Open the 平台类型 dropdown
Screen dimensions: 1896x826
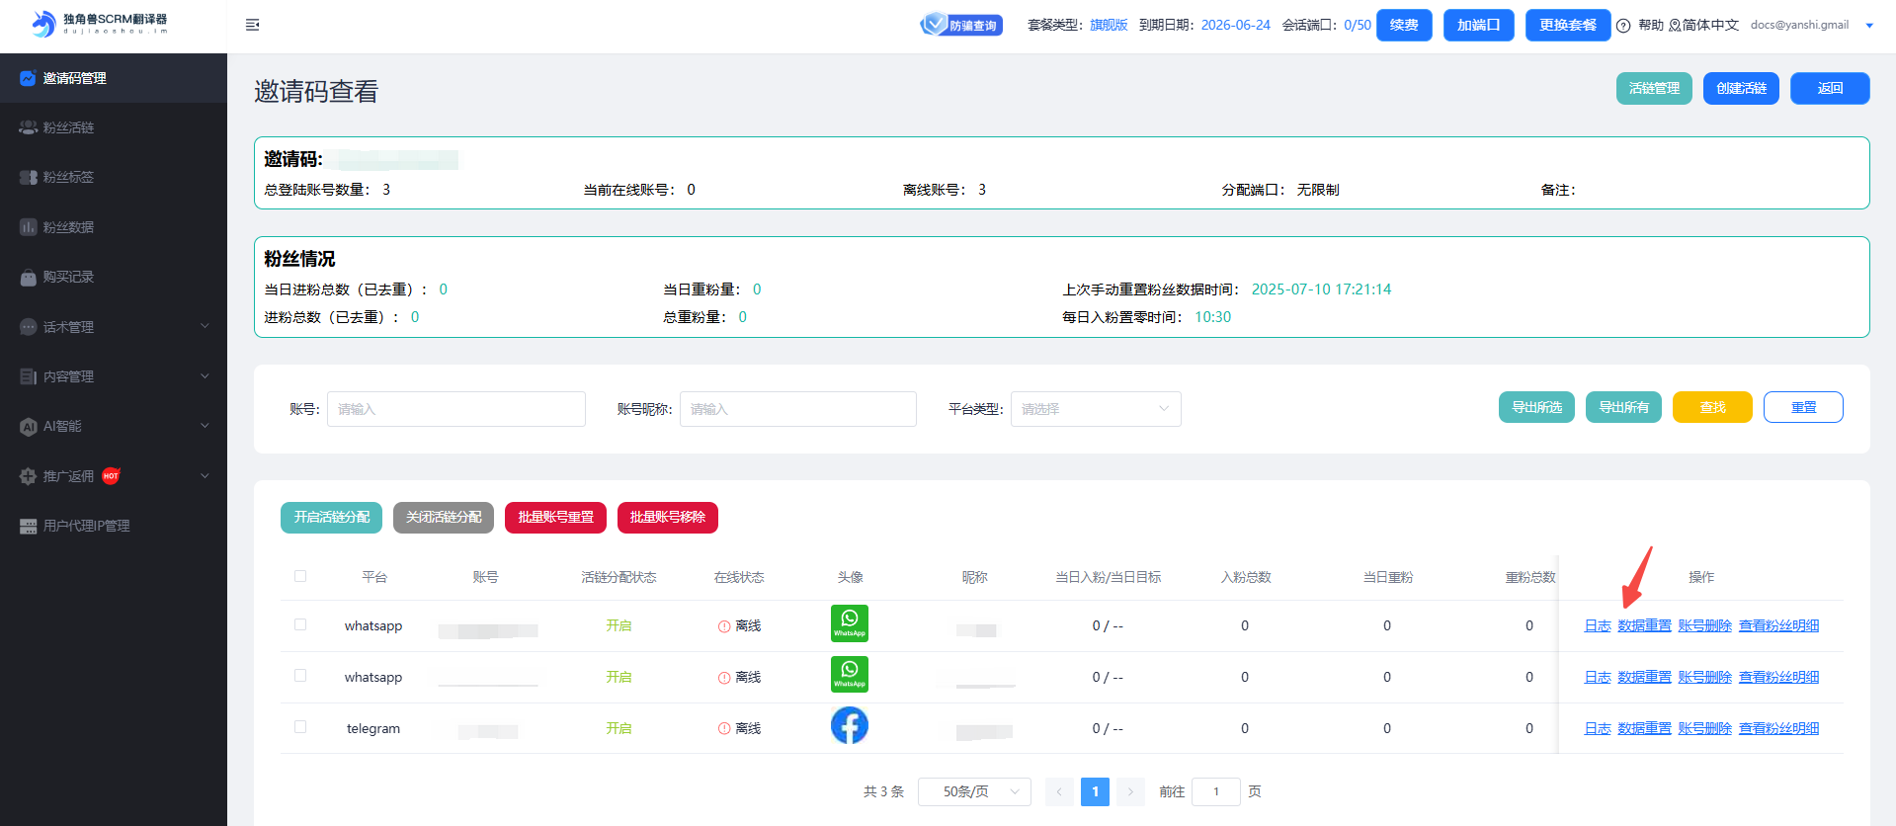(x=1095, y=409)
